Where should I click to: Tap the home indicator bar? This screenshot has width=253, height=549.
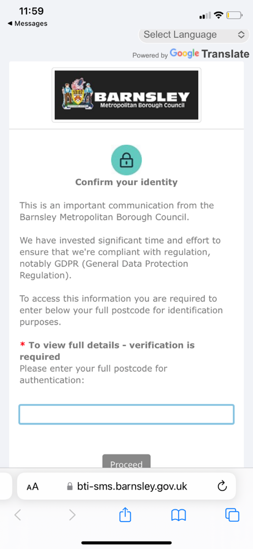pyautogui.click(x=126, y=543)
